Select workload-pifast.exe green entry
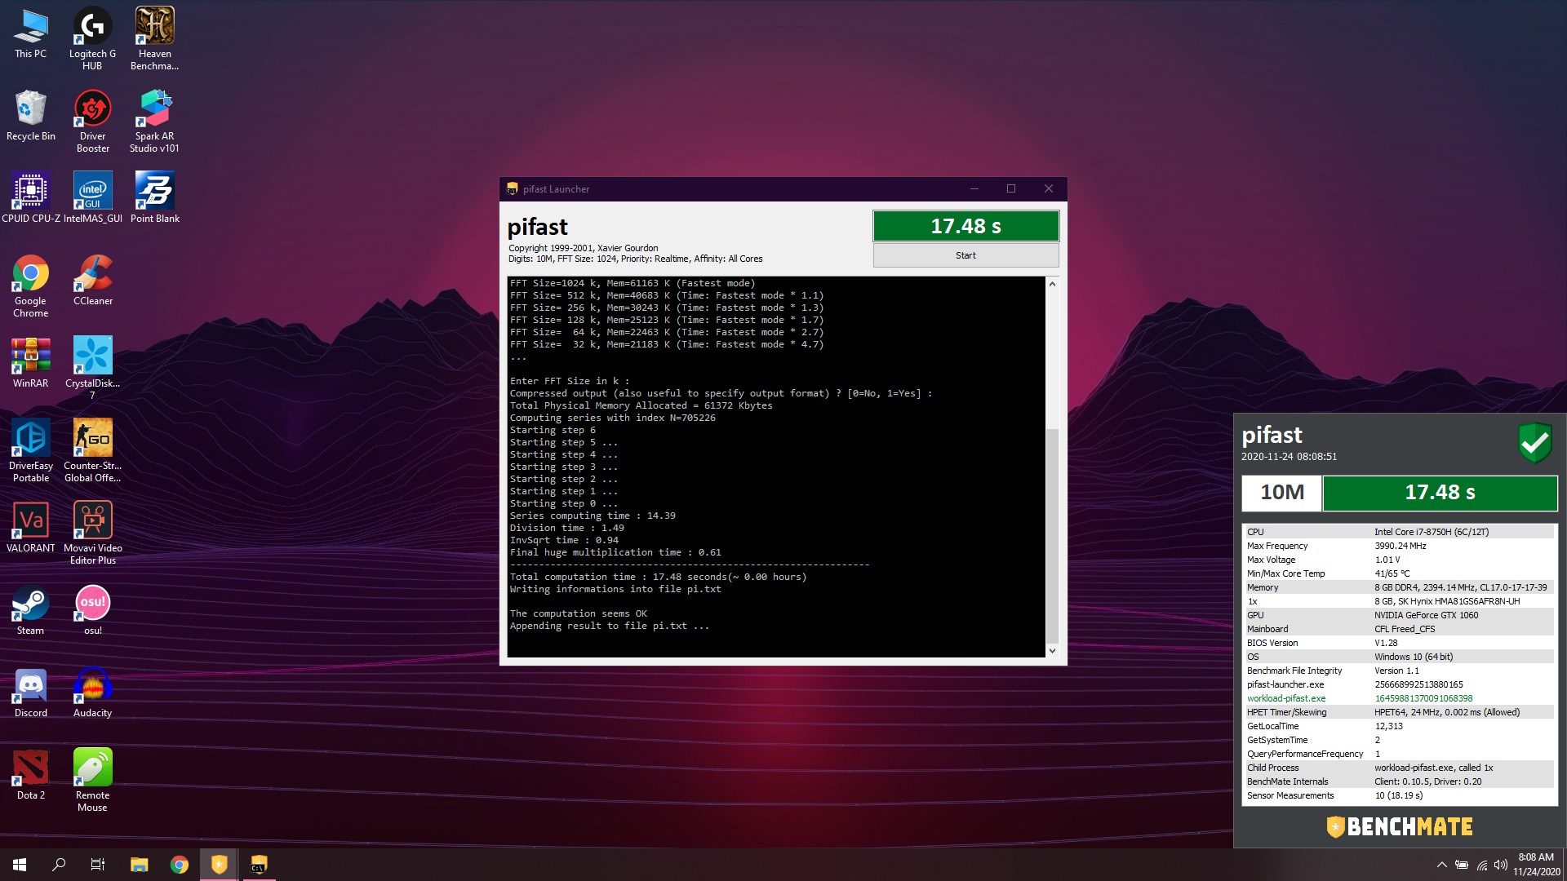 1400,698
